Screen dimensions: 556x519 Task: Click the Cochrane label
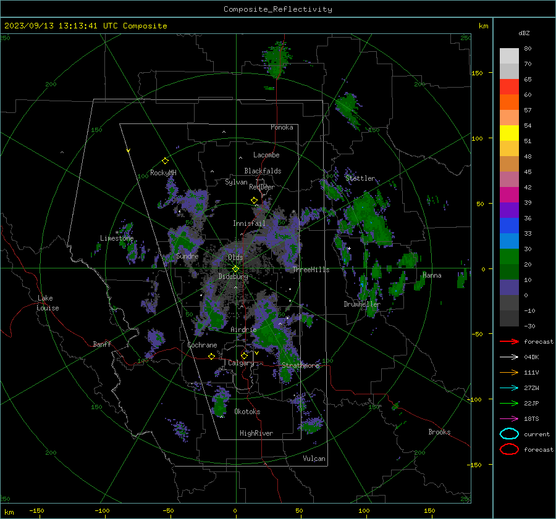point(202,345)
